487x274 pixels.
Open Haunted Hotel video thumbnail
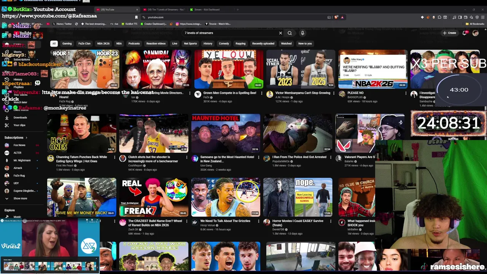226,133
